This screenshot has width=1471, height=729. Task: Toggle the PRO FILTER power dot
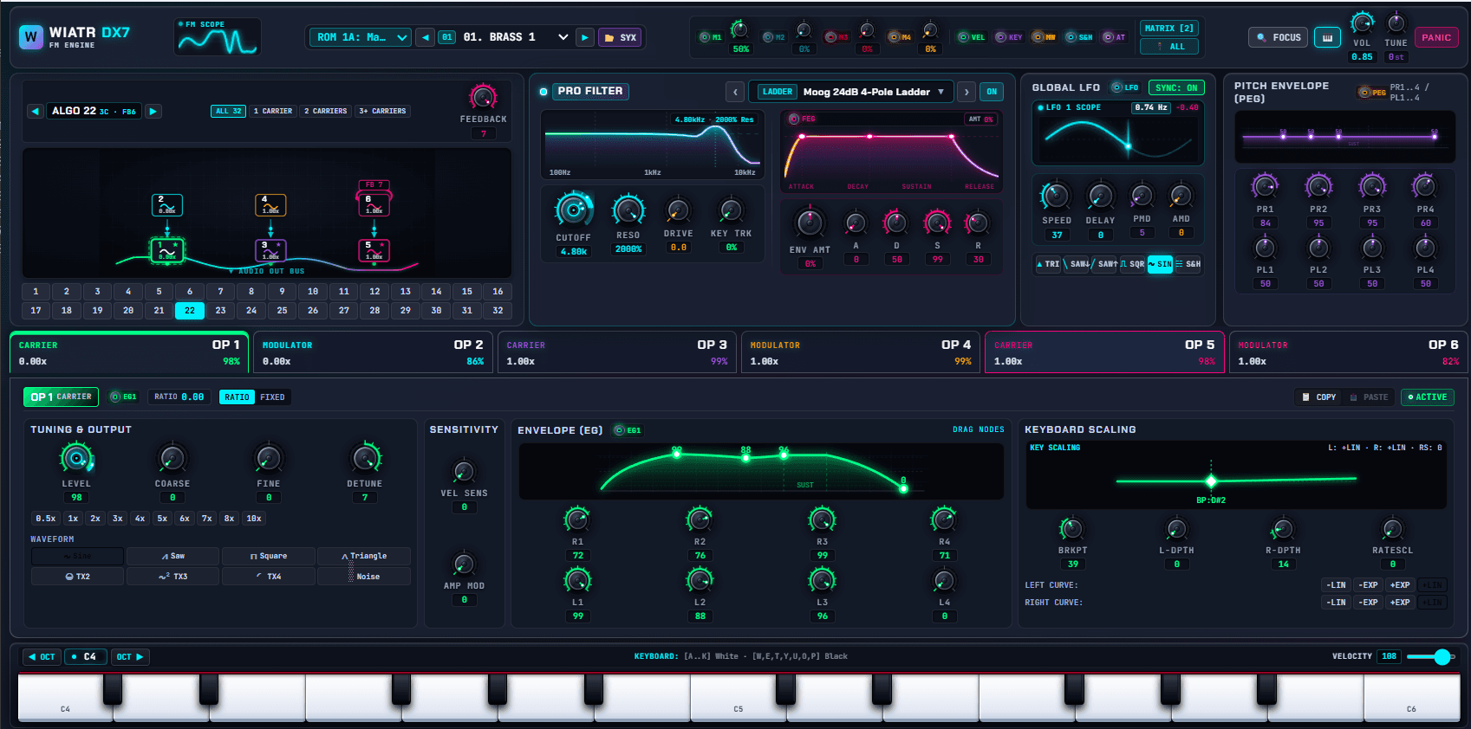543,92
